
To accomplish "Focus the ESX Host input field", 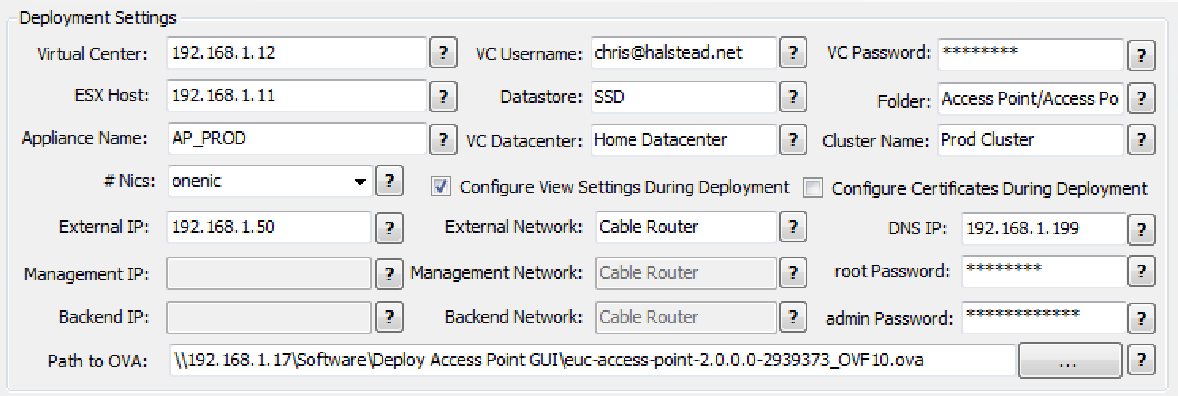I will (x=297, y=97).
